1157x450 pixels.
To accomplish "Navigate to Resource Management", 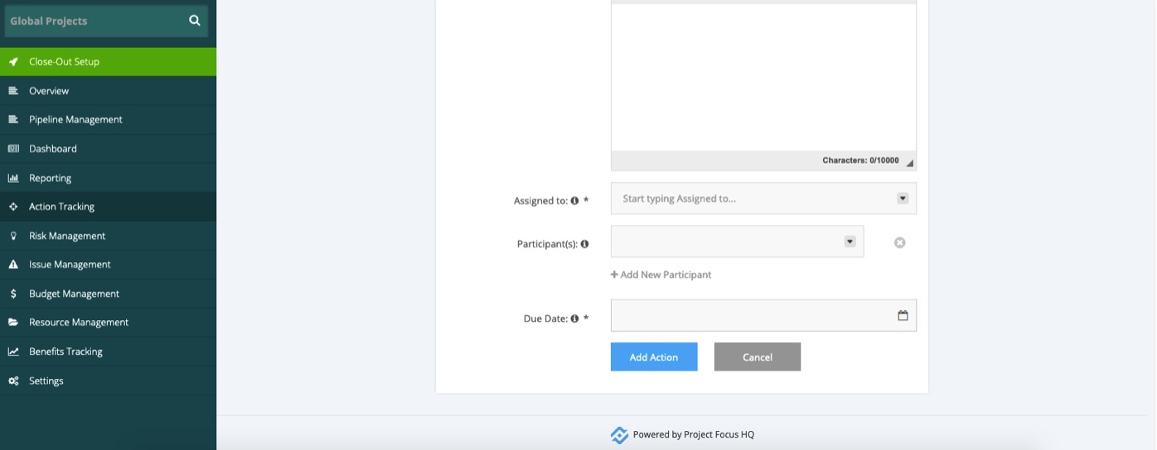I will [x=108, y=323].
